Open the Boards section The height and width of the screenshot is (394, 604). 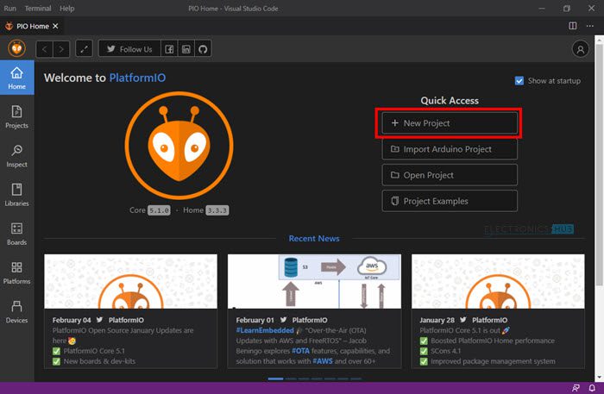click(16, 234)
